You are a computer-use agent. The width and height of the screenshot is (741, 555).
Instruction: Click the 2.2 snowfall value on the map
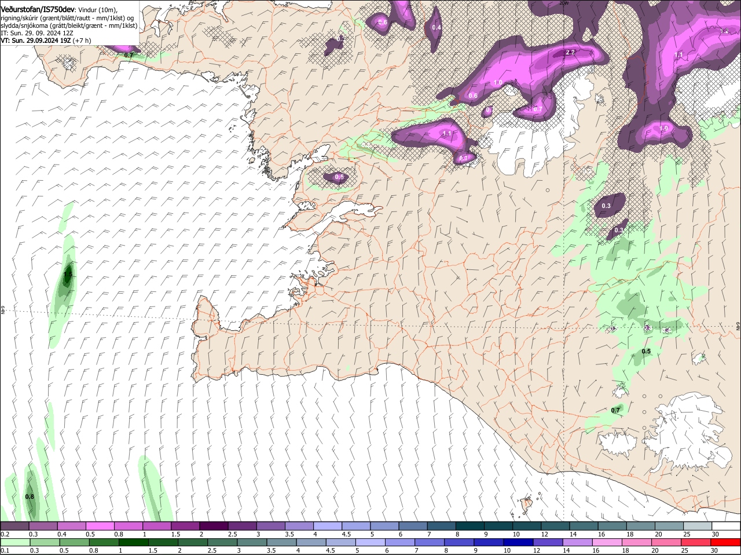click(570, 52)
